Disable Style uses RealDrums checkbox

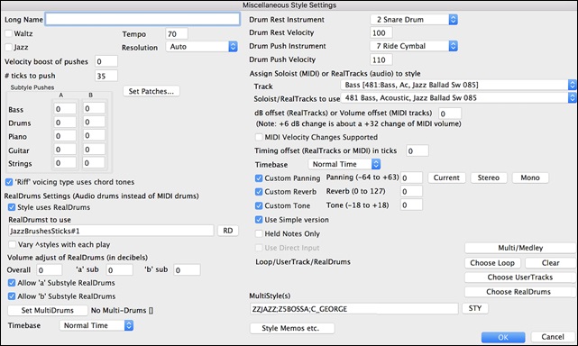[12, 207]
